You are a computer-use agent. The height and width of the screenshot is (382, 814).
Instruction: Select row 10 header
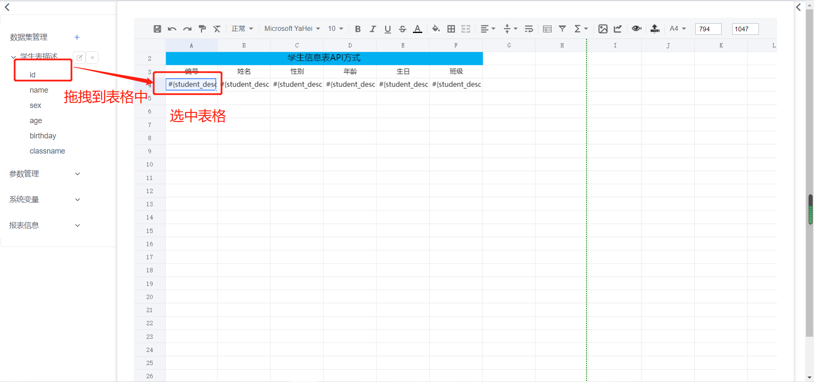(x=150, y=164)
